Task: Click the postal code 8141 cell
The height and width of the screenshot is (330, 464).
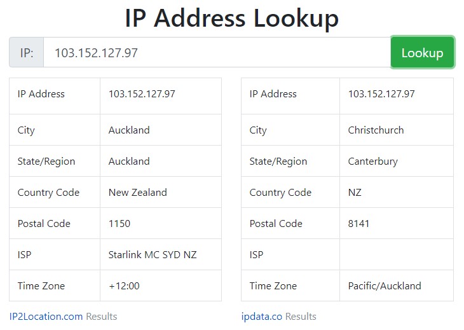Action: pos(396,223)
